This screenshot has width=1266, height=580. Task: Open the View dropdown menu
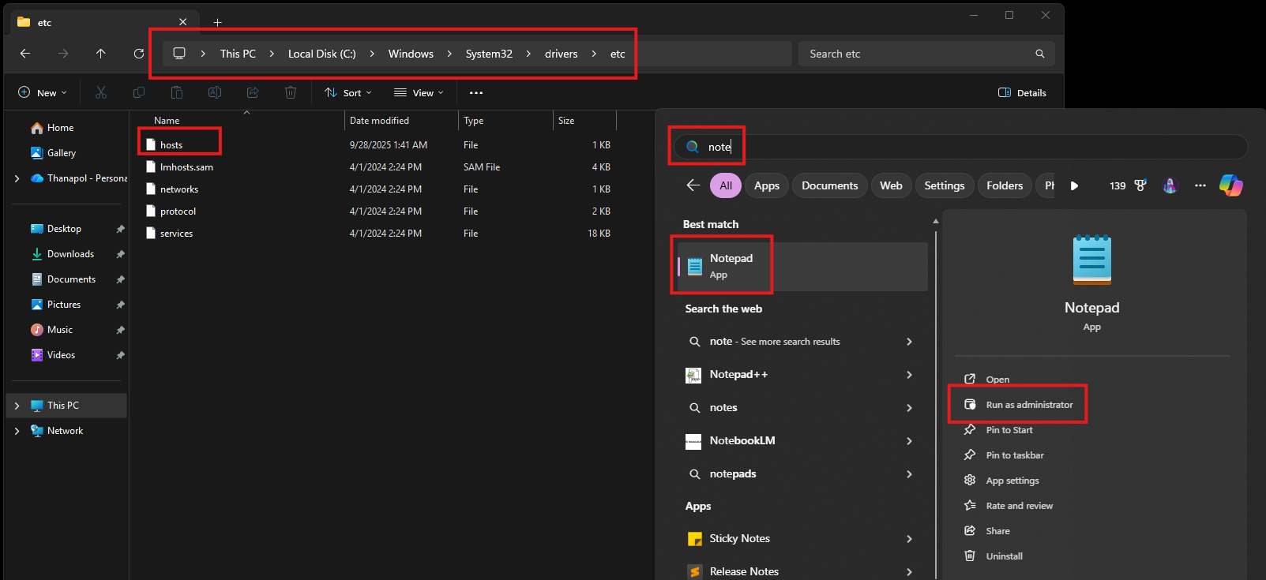click(x=419, y=92)
